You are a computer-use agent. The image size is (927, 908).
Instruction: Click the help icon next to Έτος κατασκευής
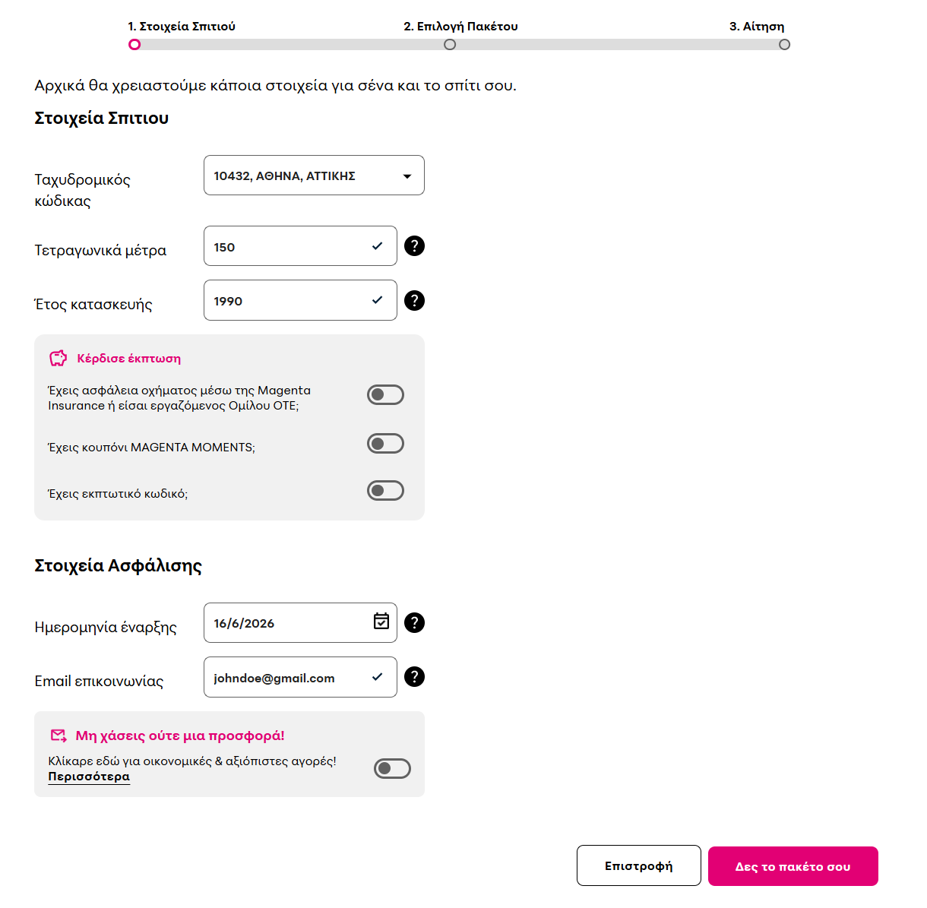pyautogui.click(x=414, y=300)
